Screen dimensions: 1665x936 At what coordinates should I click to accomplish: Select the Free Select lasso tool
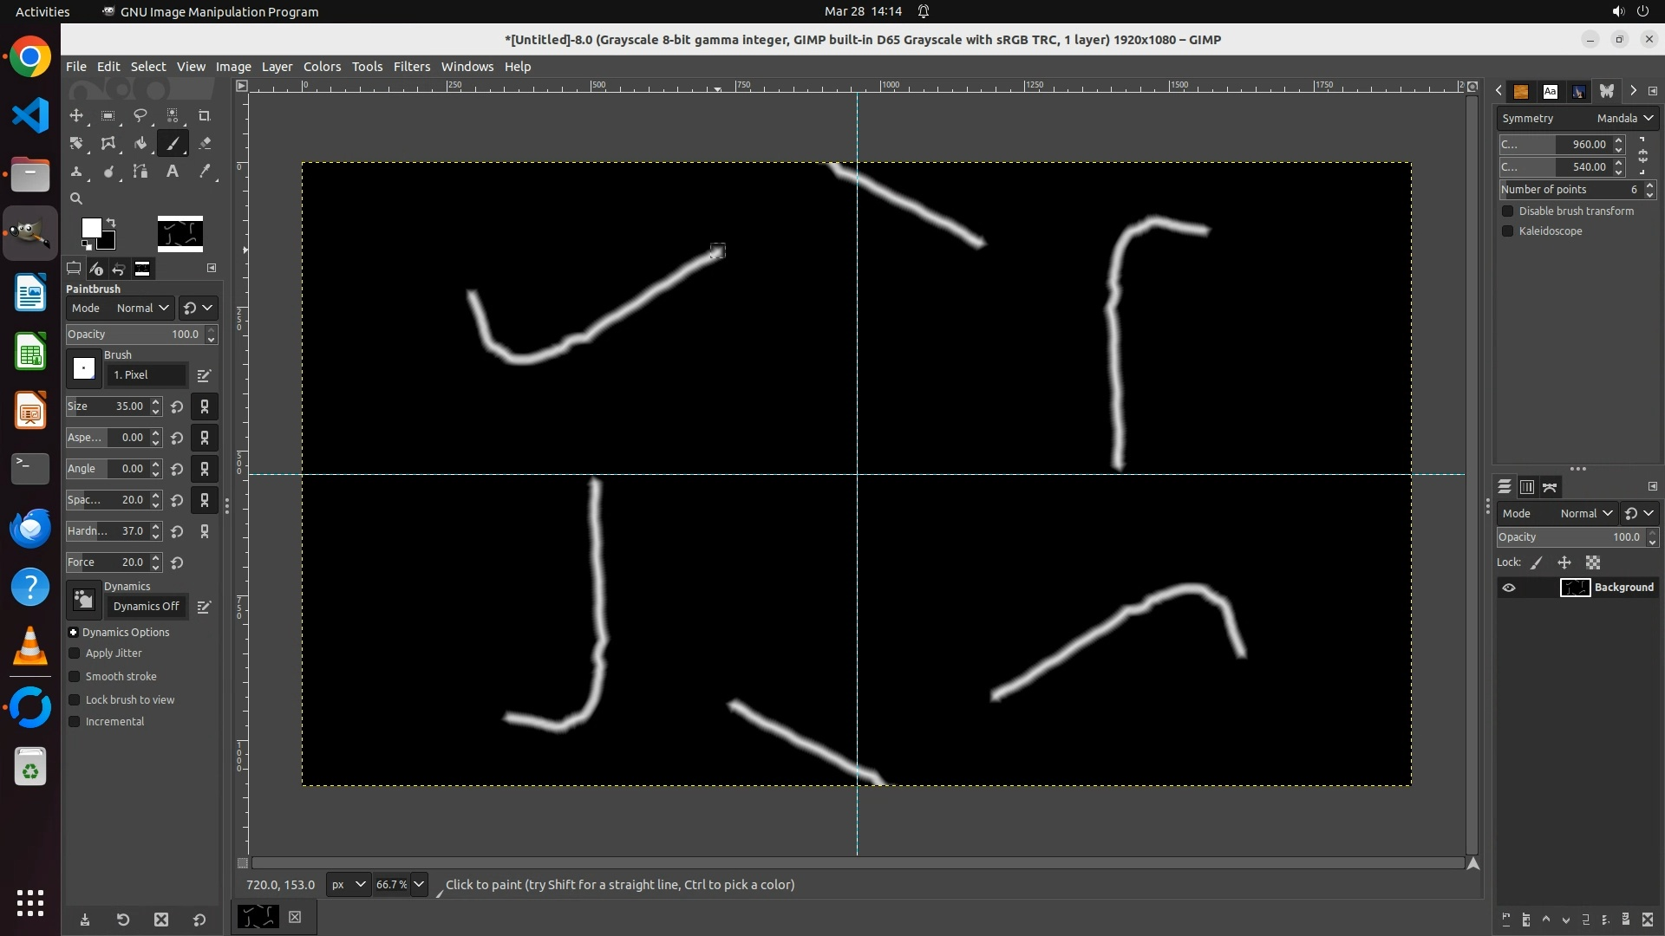[x=140, y=115]
